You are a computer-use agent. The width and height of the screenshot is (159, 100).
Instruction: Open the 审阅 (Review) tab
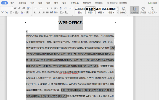(x=40, y=3)
